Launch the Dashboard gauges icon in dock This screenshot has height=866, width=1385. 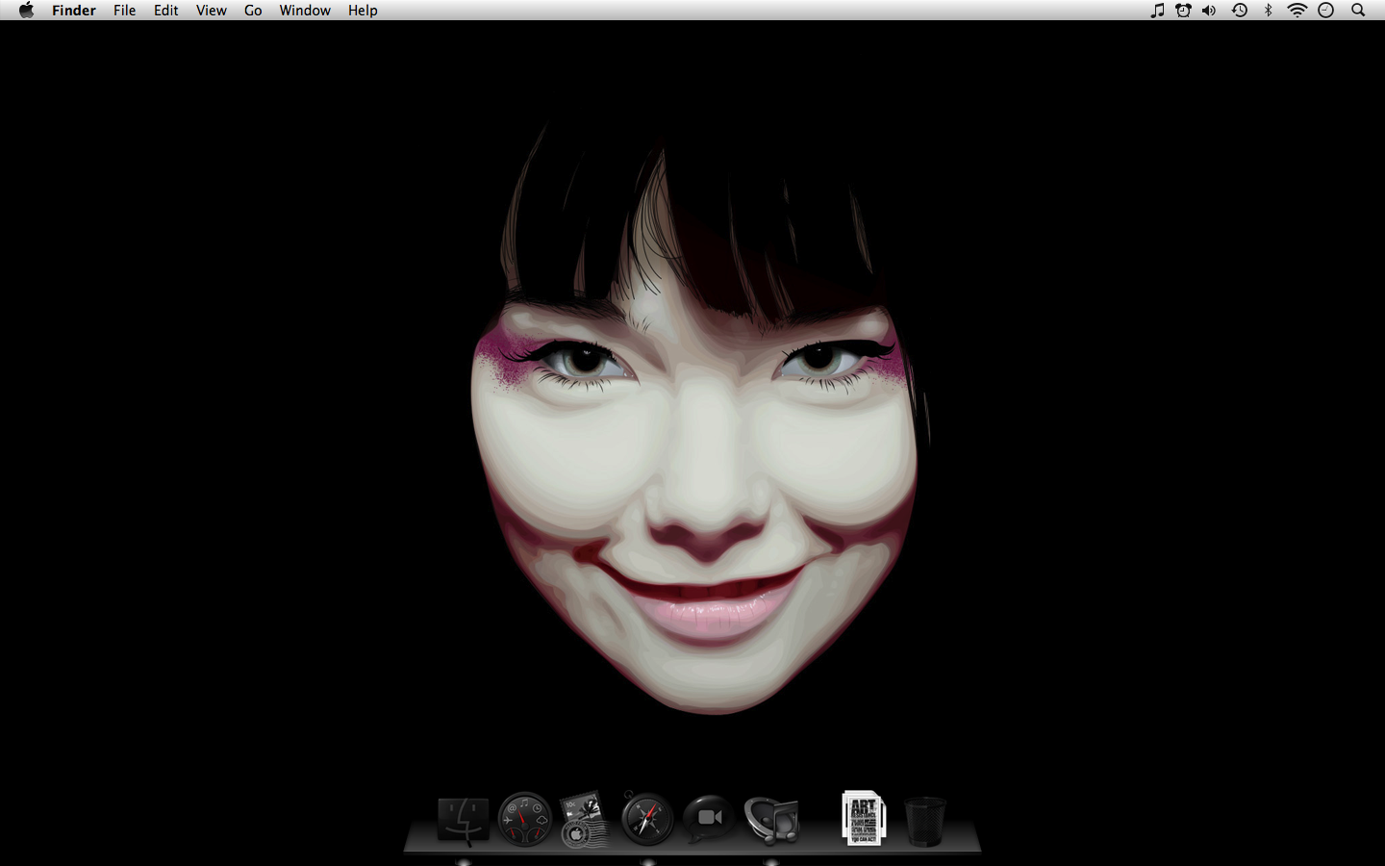(524, 820)
